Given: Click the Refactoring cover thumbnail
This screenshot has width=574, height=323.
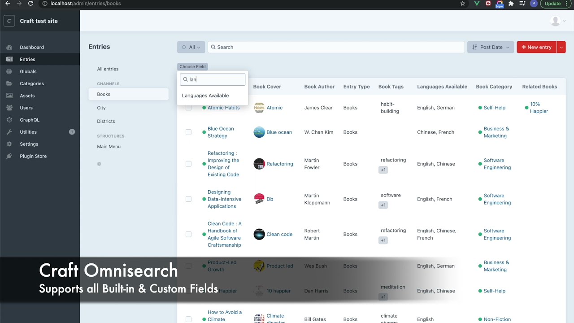Looking at the screenshot, I should (x=259, y=164).
